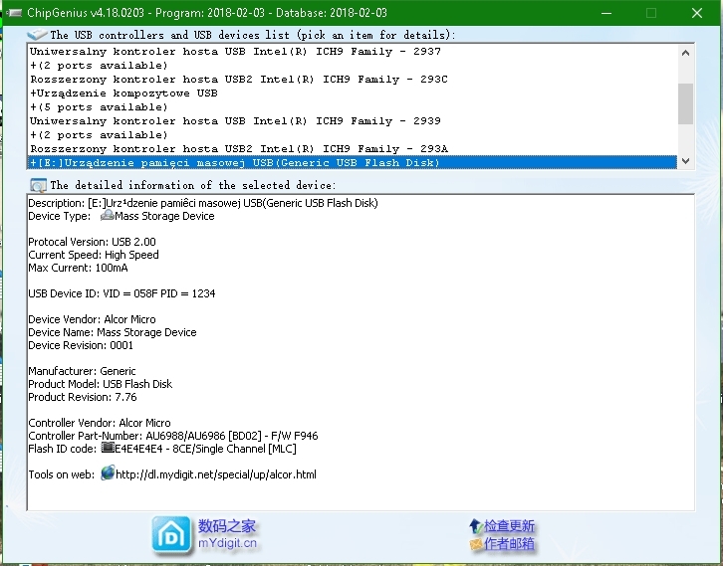
Task: Click the 检查更新 check update link
Action: (509, 526)
